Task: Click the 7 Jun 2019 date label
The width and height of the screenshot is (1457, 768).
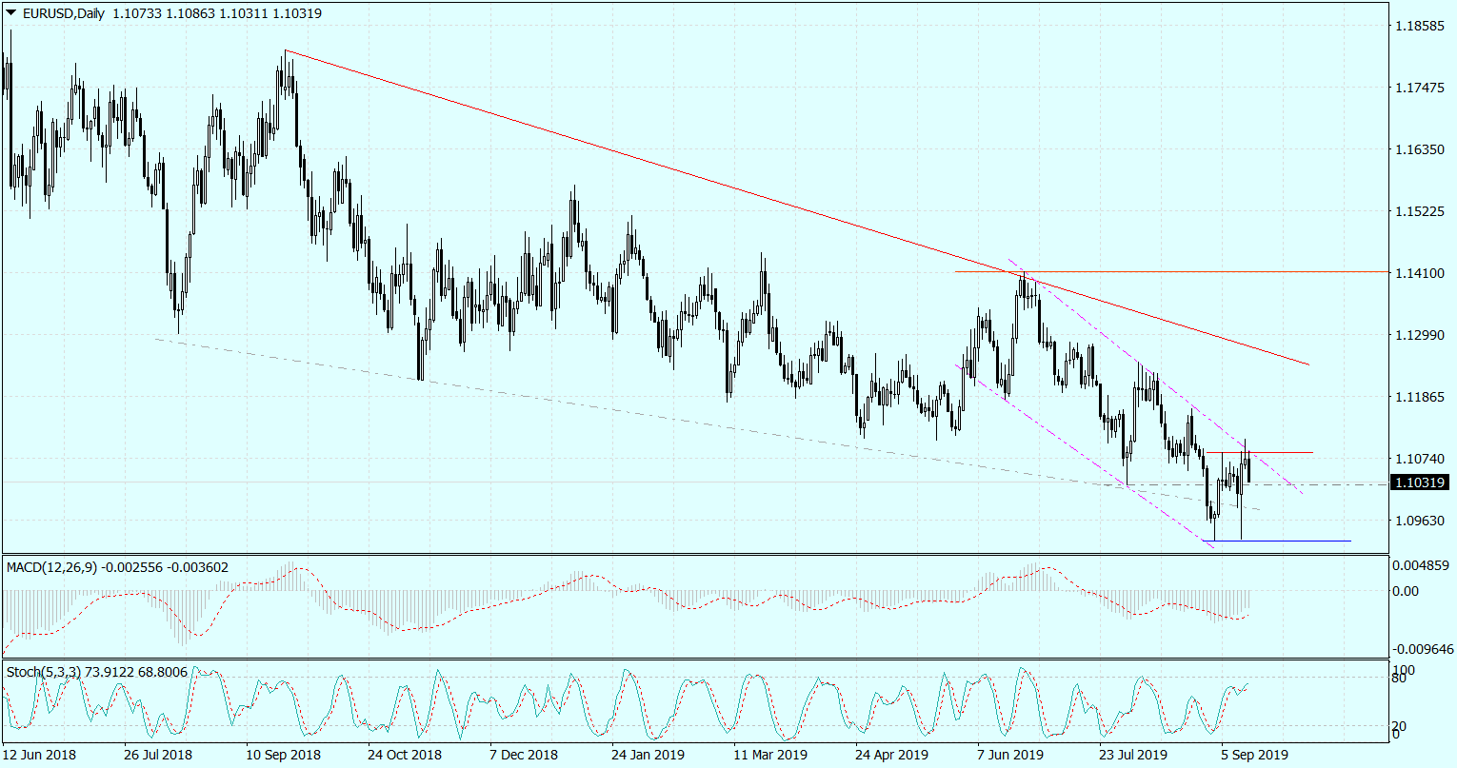Action: (1009, 755)
